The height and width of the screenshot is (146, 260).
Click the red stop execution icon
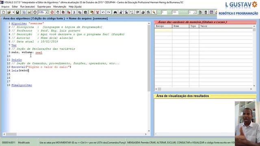point(52,12)
